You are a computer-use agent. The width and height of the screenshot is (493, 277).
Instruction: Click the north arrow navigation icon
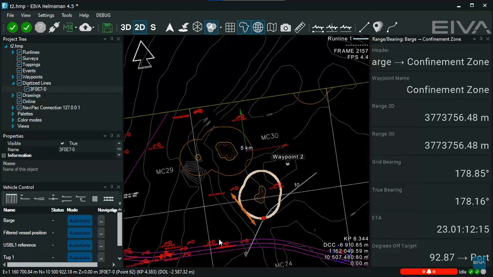169,27
